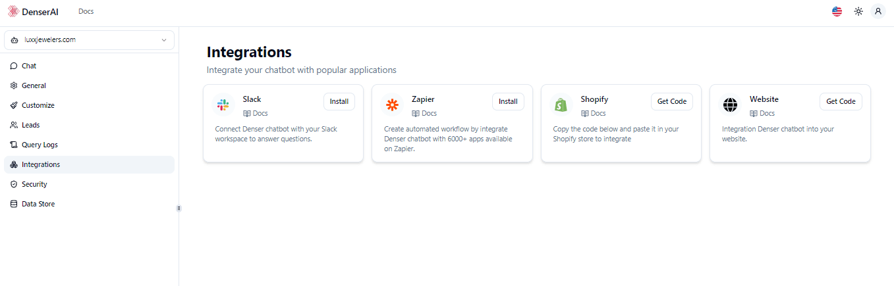Image resolution: width=894 pixels, height=286 pixels.
Task: Click the Website globe icon
Action: coord(730,105)
